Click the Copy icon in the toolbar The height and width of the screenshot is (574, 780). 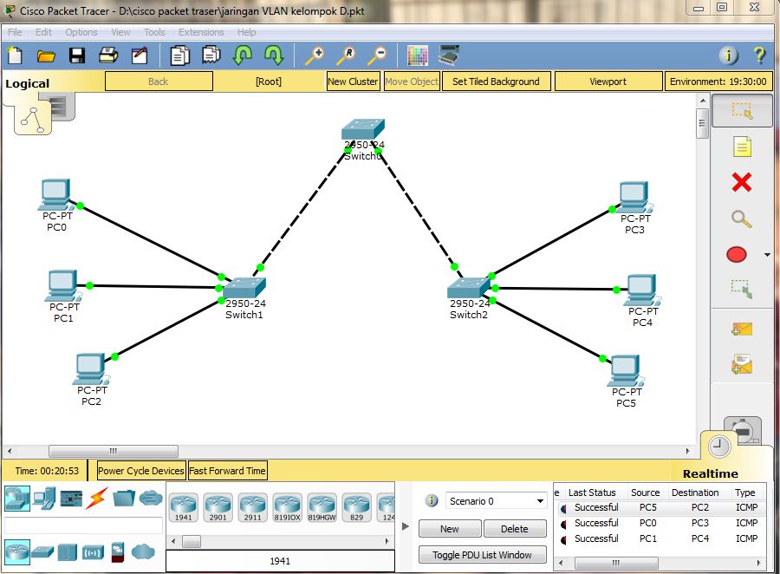pos(179,55)
